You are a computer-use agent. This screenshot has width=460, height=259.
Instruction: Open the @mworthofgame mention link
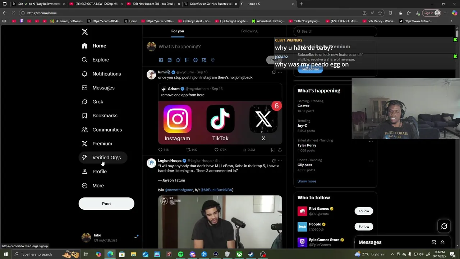pos(179,190)
